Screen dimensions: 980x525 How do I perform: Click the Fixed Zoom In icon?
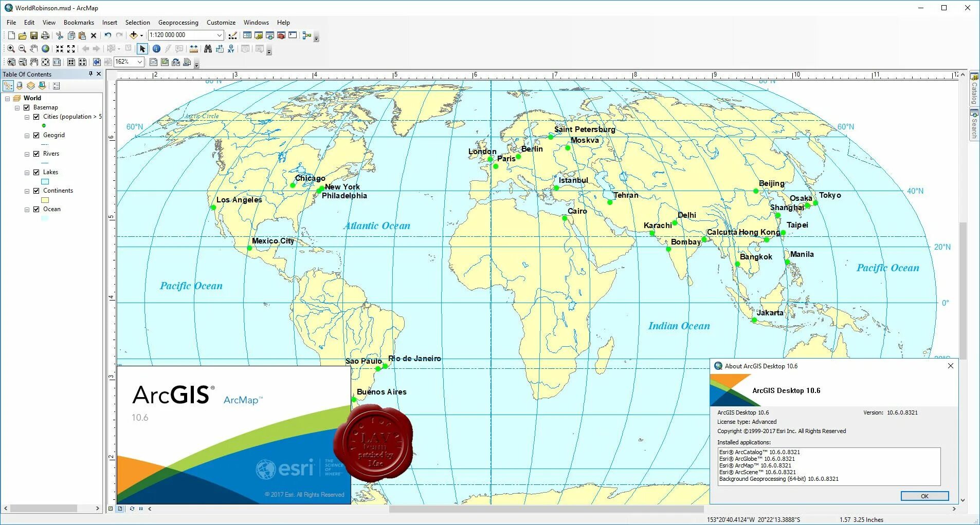coord(60,49)
